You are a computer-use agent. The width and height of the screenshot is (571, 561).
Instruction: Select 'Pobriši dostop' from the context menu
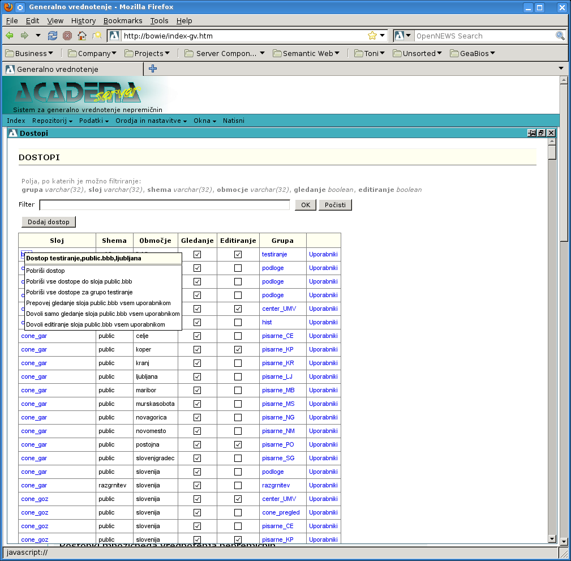[x=45, y=271]
